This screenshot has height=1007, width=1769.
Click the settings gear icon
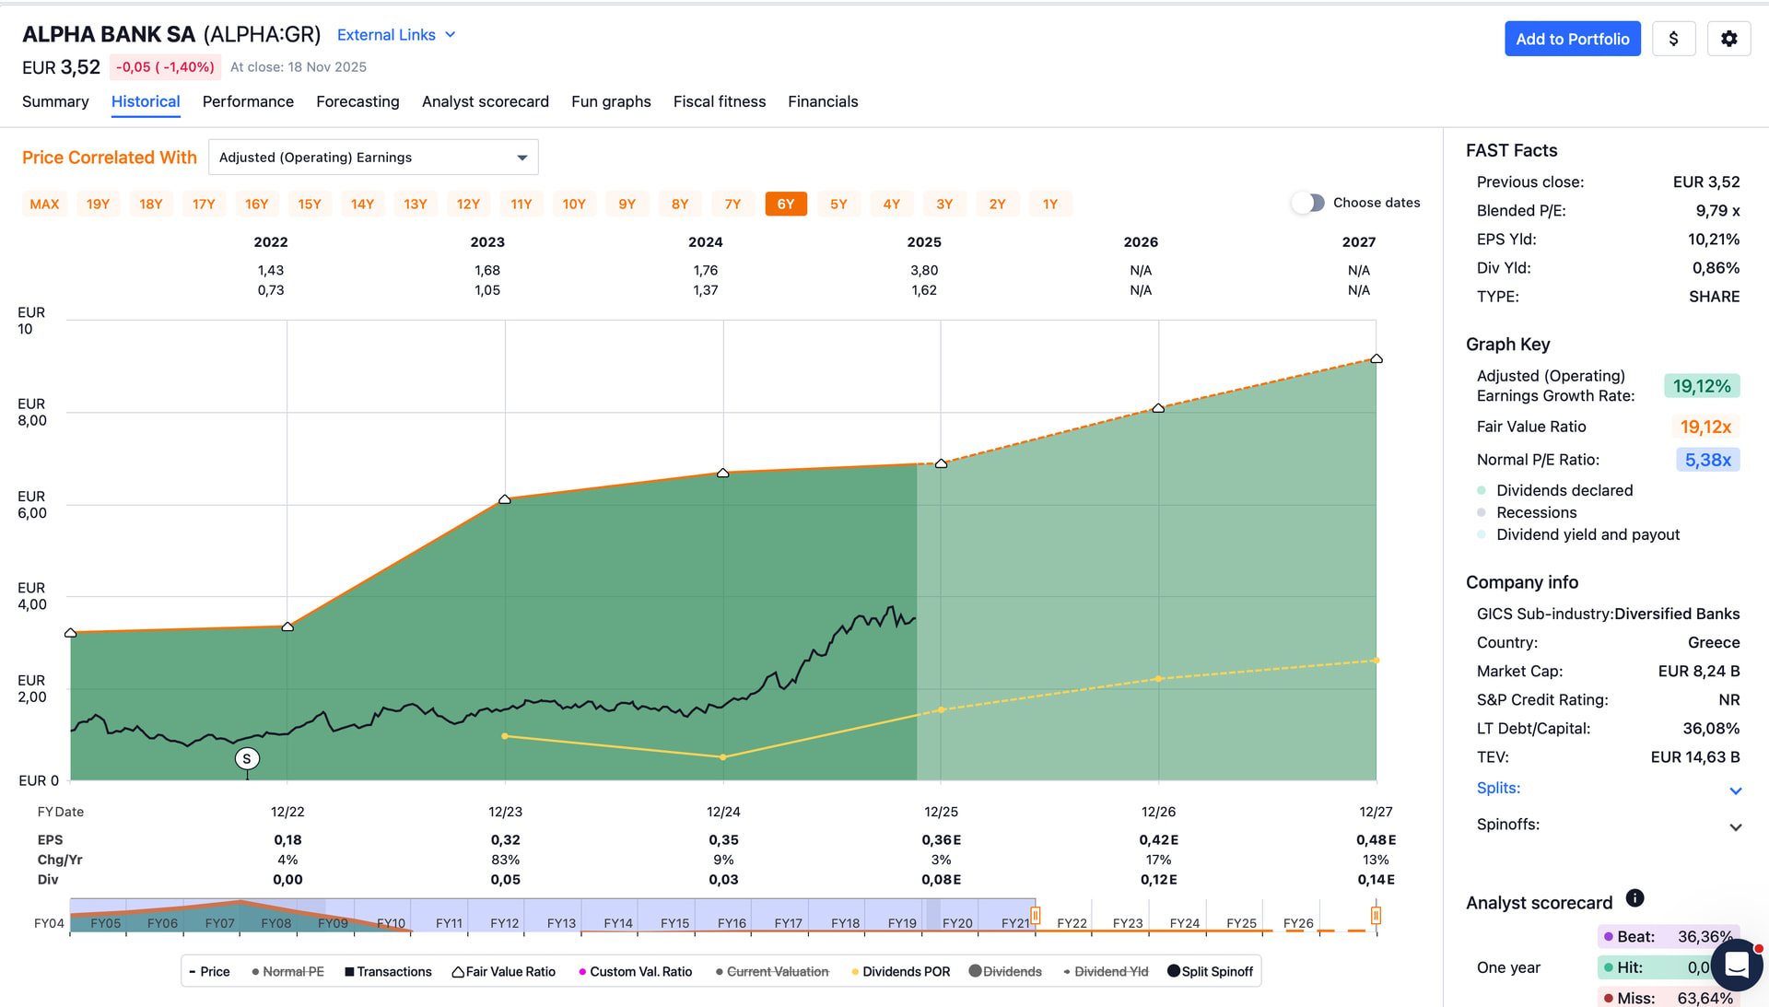pyautogui.click(x=1728, y=39)
